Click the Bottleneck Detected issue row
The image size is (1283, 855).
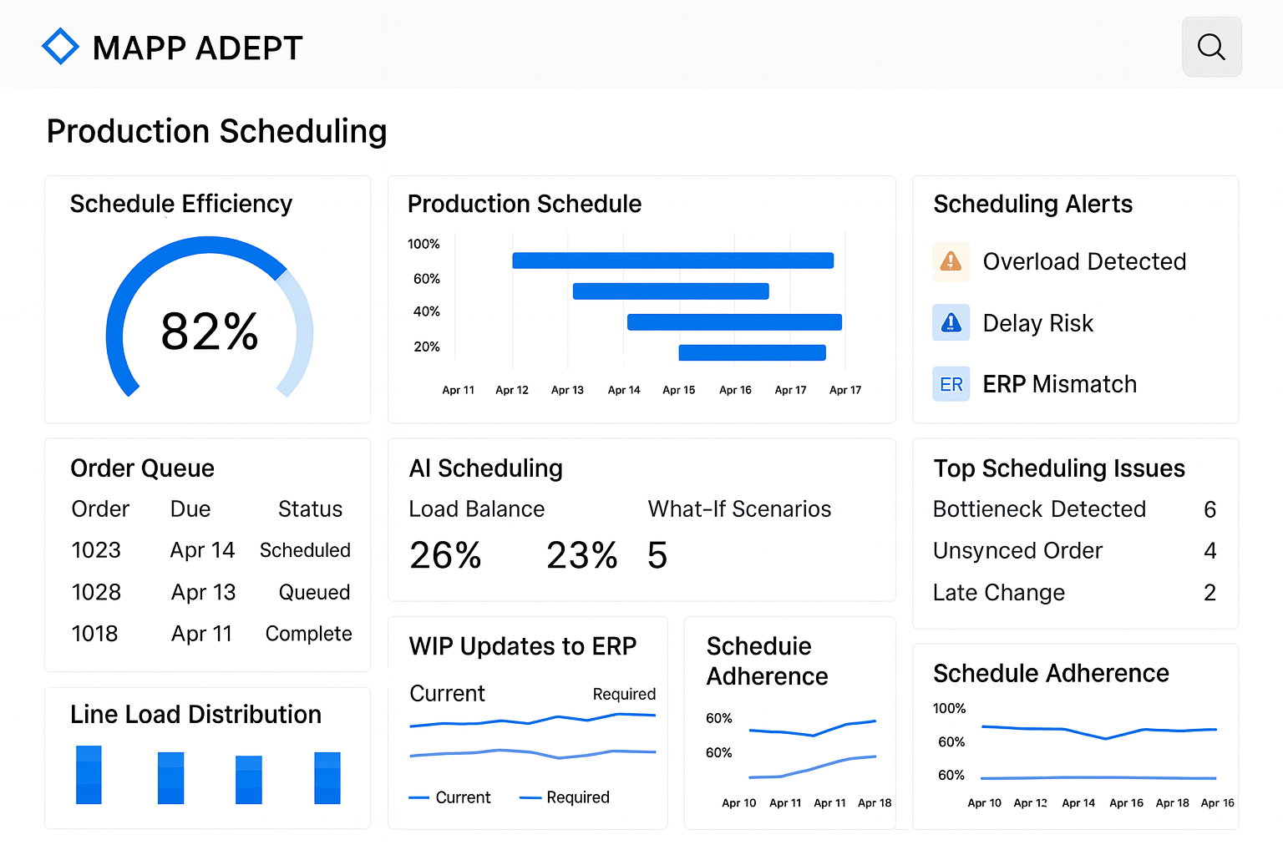pos(1039,509)
